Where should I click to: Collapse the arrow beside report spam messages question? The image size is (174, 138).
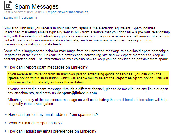pyautogui.click(x=6, y=67)
